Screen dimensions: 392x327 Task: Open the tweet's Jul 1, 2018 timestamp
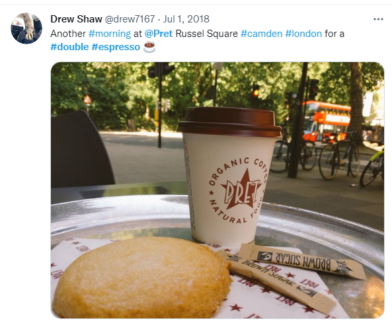pyautogui.click(x=186, y=19)
